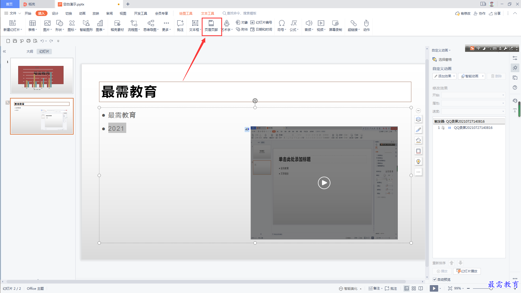The image size is (521, 293).
Task: Open 新建幻灯片 dropdown arrow
Action: coord(21,30)
